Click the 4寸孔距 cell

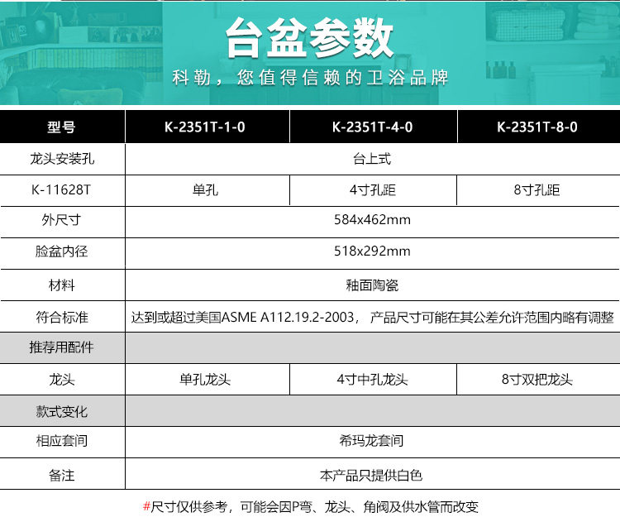pos(373,190)
